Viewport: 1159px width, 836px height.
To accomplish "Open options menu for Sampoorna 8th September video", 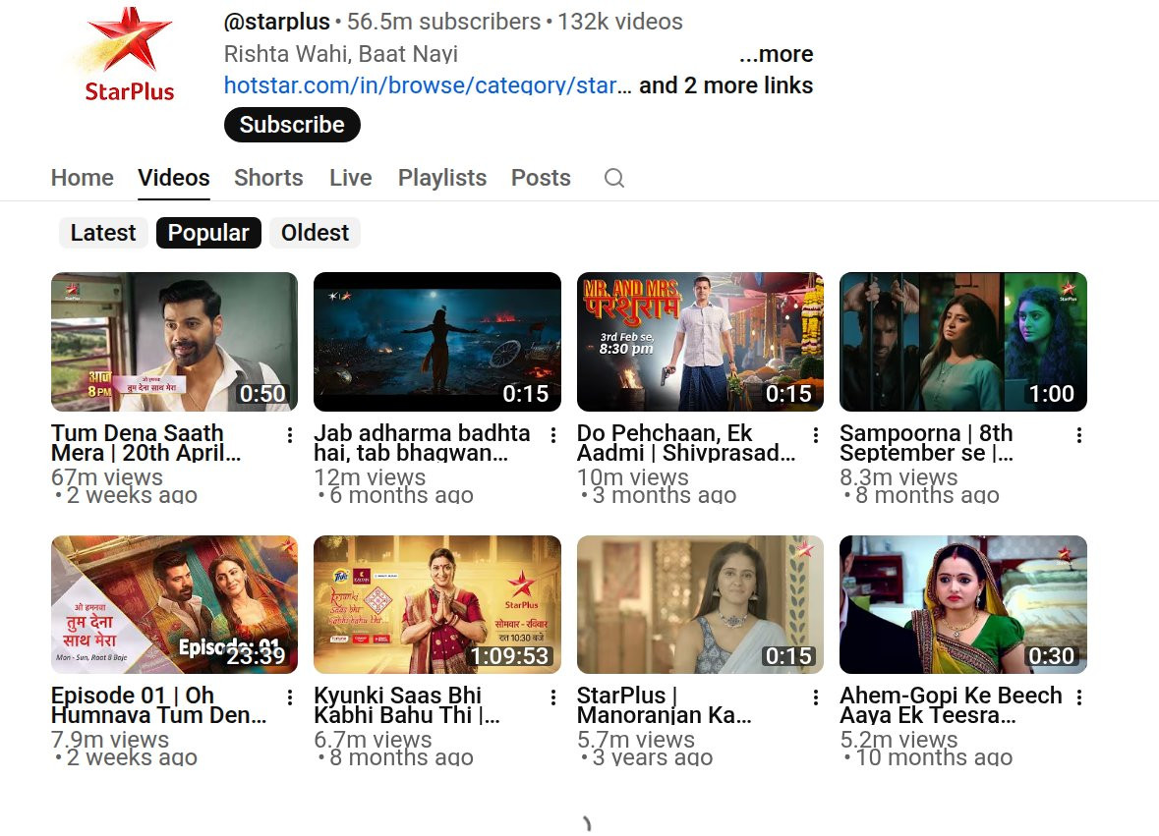I will point(1079,435).
